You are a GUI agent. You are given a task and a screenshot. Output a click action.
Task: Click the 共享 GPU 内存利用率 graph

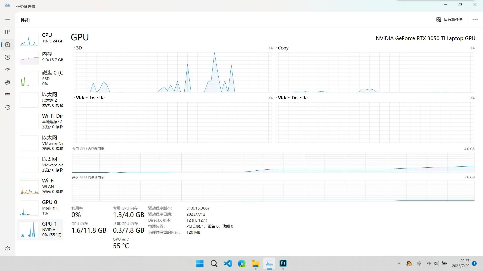click(x=273, y=191)
